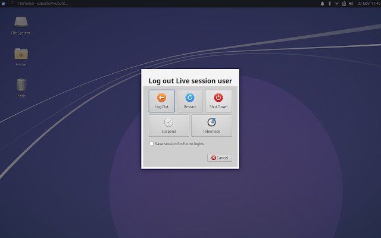Click the Log Out button
The image size is (381, 238).
click(x=161, y=101)
